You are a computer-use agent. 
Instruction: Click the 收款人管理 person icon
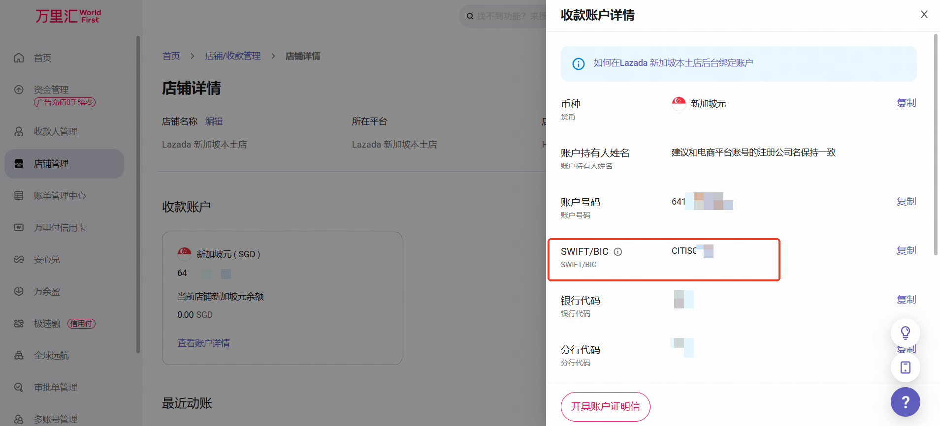19,131
